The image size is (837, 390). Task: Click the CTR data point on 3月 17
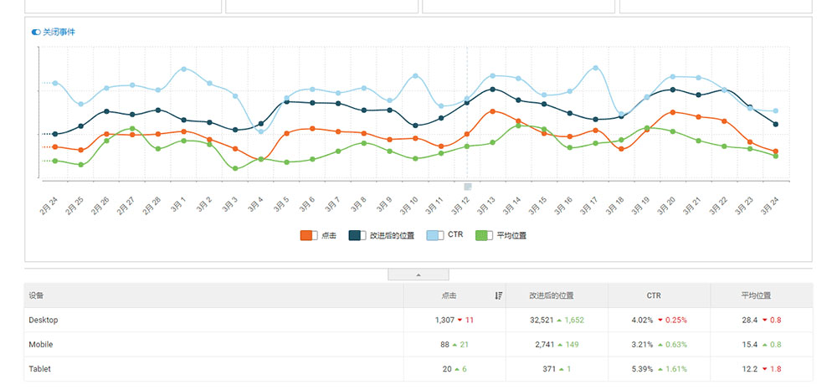coord(595,68)
